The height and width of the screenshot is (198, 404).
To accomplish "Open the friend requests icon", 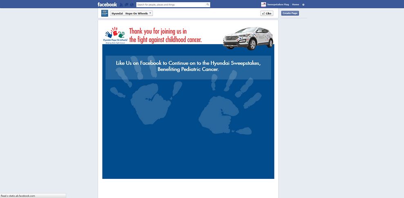I will pos(121,4).
